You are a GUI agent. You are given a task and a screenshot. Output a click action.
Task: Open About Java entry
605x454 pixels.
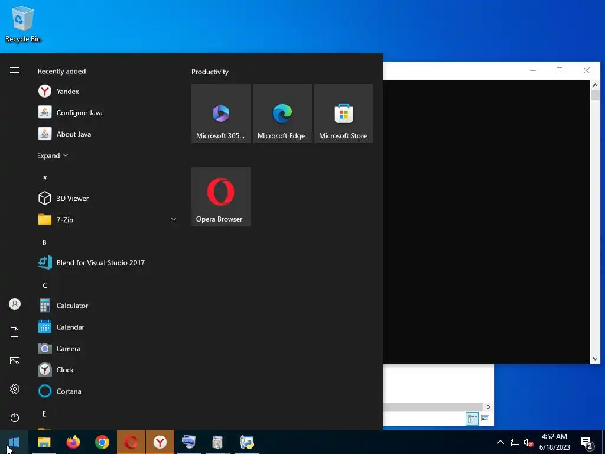click(107, 134)
